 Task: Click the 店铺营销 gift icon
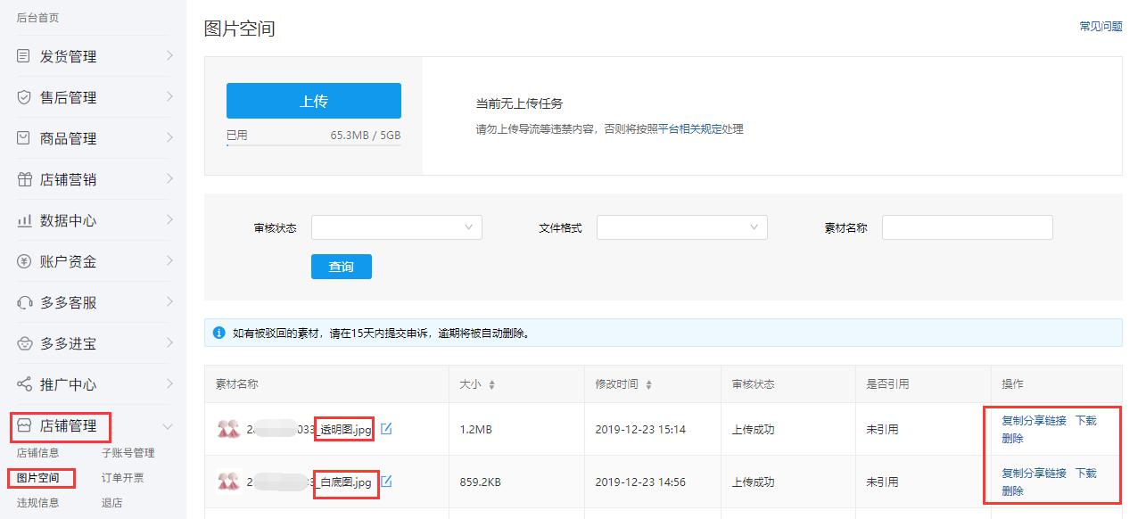(22, 178)
